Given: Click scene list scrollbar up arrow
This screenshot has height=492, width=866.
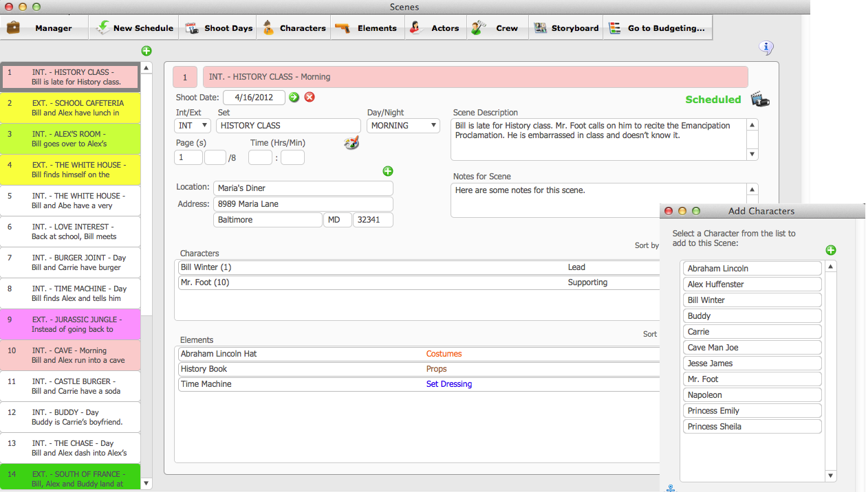Looking at the screenshot, I should [x=146, y=68].
